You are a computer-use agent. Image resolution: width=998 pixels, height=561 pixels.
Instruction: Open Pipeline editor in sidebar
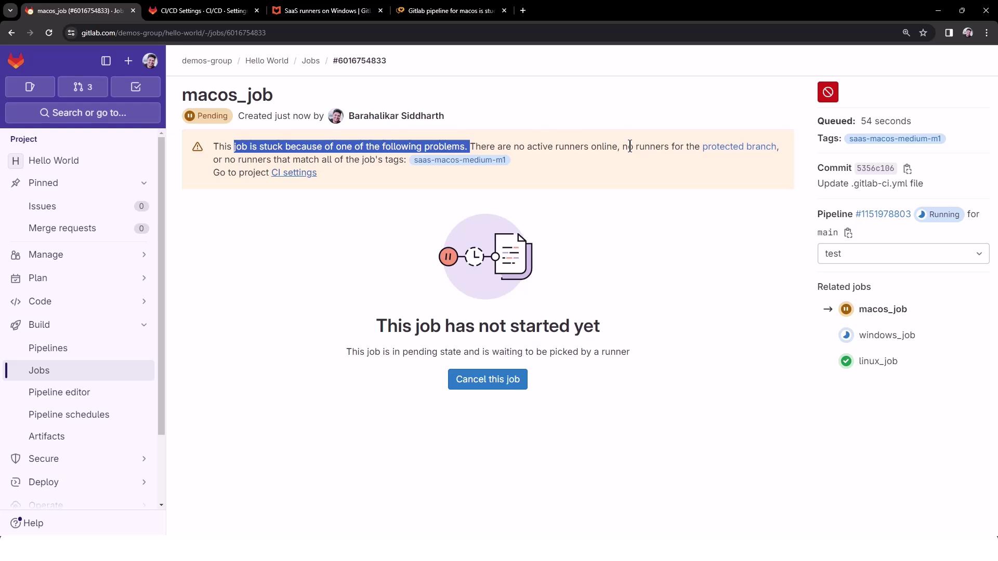point(59,392)
